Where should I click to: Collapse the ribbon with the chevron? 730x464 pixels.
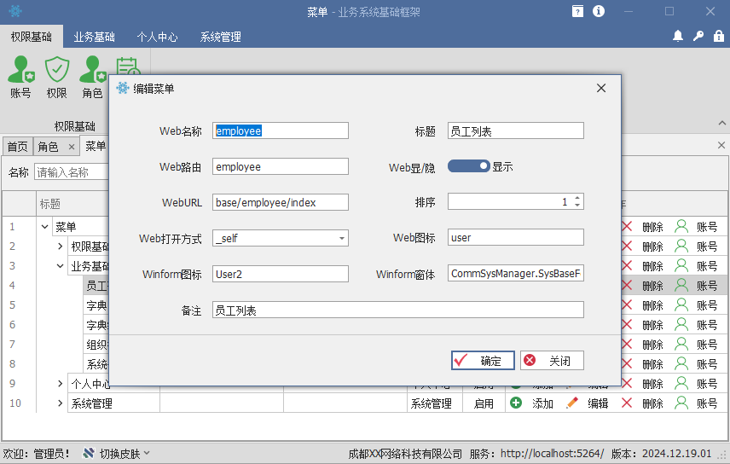[x=722, y=123]
